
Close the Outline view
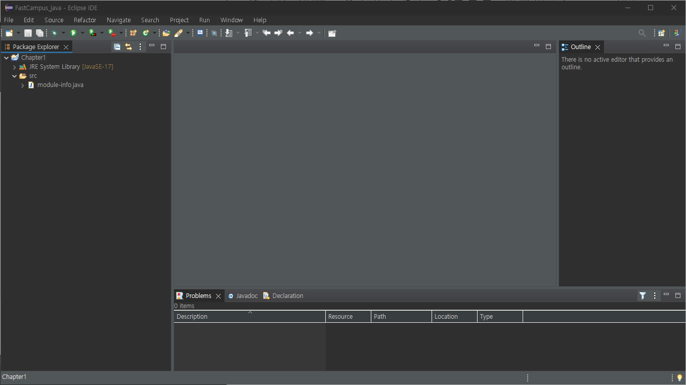point(597,47)
